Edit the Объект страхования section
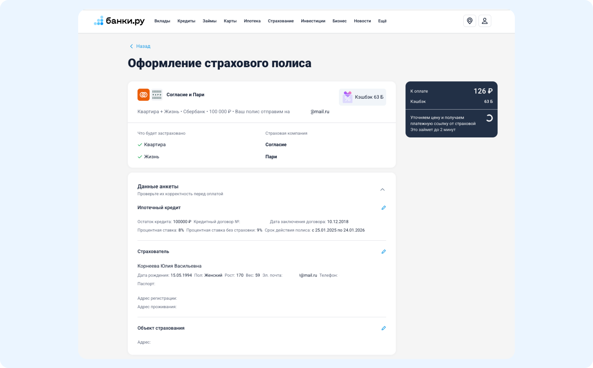593x368 pixels. click(383, 328)
